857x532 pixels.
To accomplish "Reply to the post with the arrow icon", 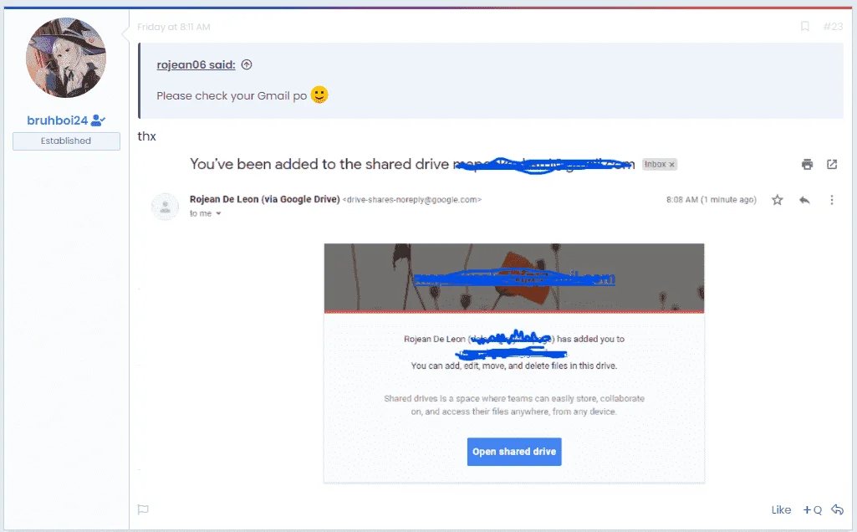I will click(837, 509).
